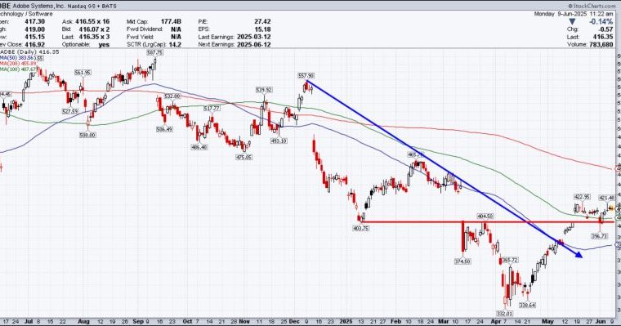Click the Chg value -0.57
The width and height of the screenshot is (621, 326).
[x=605, y=29]
